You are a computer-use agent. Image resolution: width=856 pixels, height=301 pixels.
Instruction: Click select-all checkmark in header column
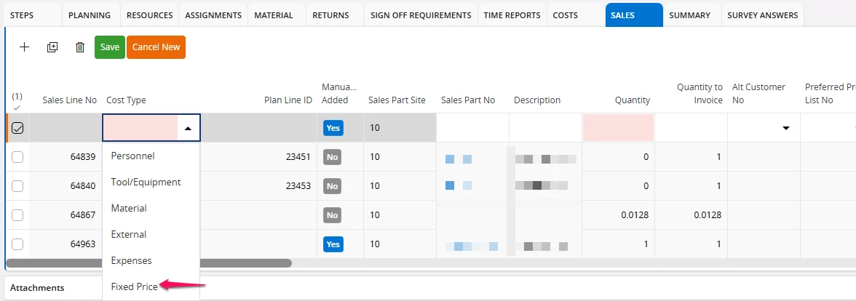tap(17, 108)
